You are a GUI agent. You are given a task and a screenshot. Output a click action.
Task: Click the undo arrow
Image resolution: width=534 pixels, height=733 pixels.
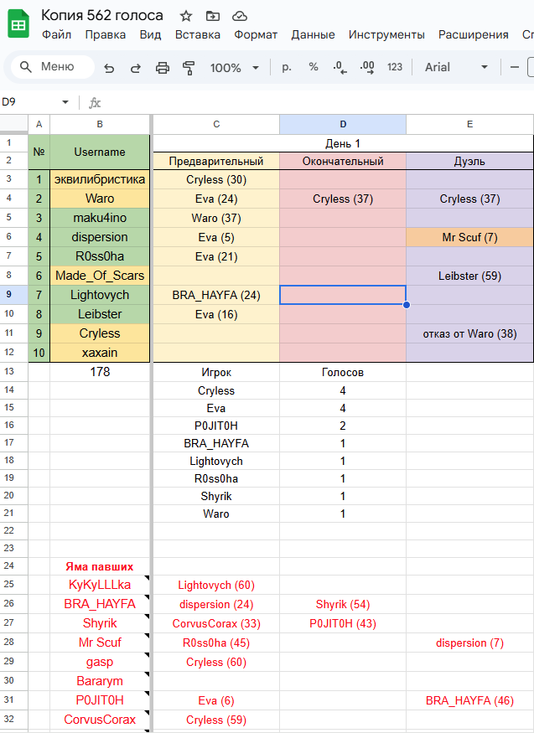point(109,68)
